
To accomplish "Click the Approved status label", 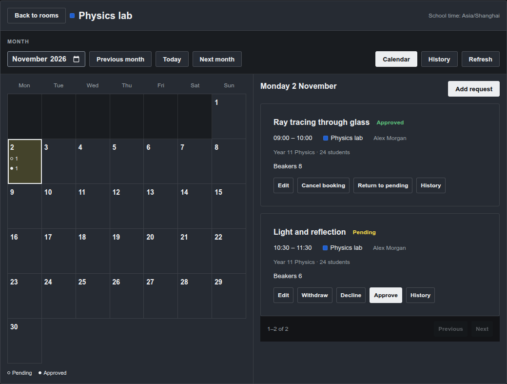I will (x=390, y=122).
